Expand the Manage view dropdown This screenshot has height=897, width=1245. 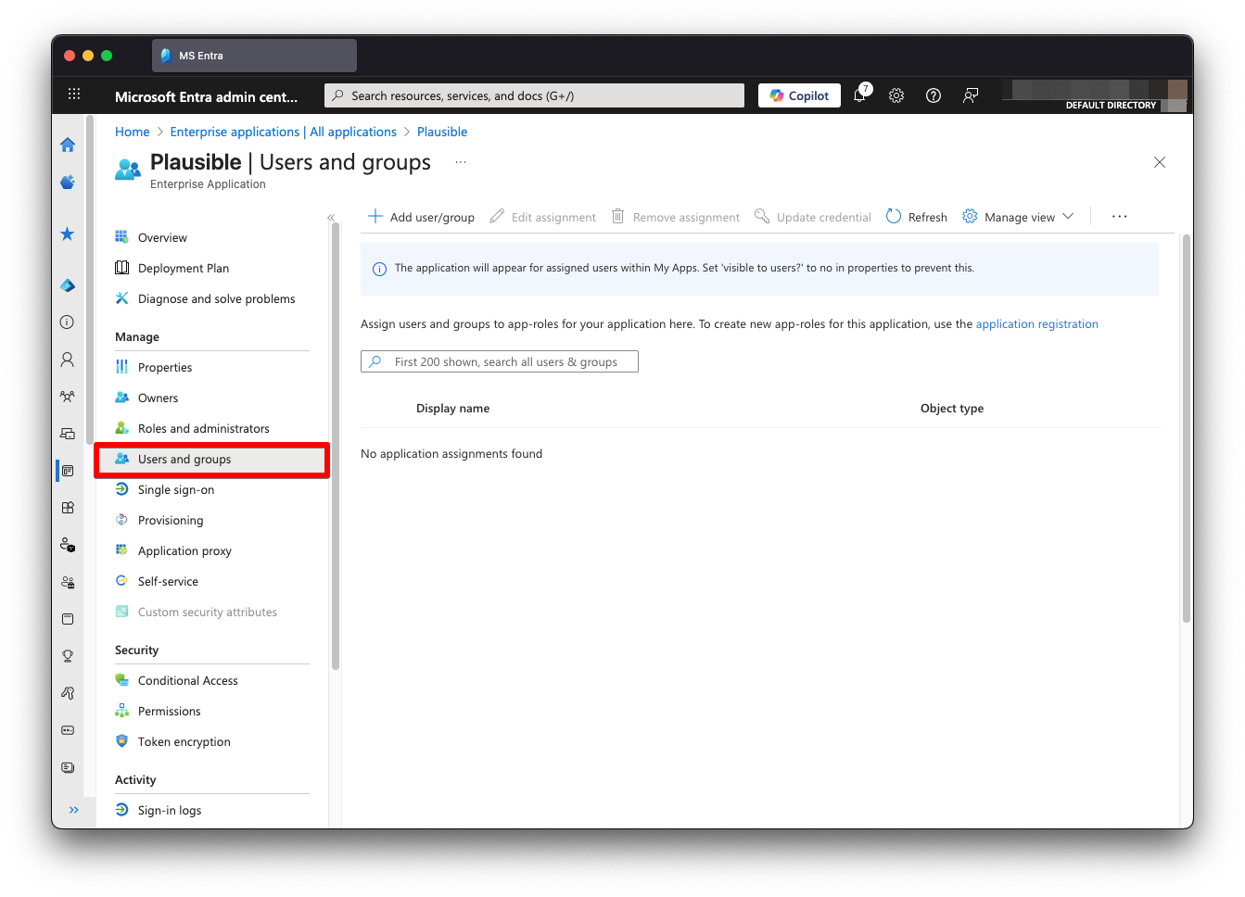1018,216
